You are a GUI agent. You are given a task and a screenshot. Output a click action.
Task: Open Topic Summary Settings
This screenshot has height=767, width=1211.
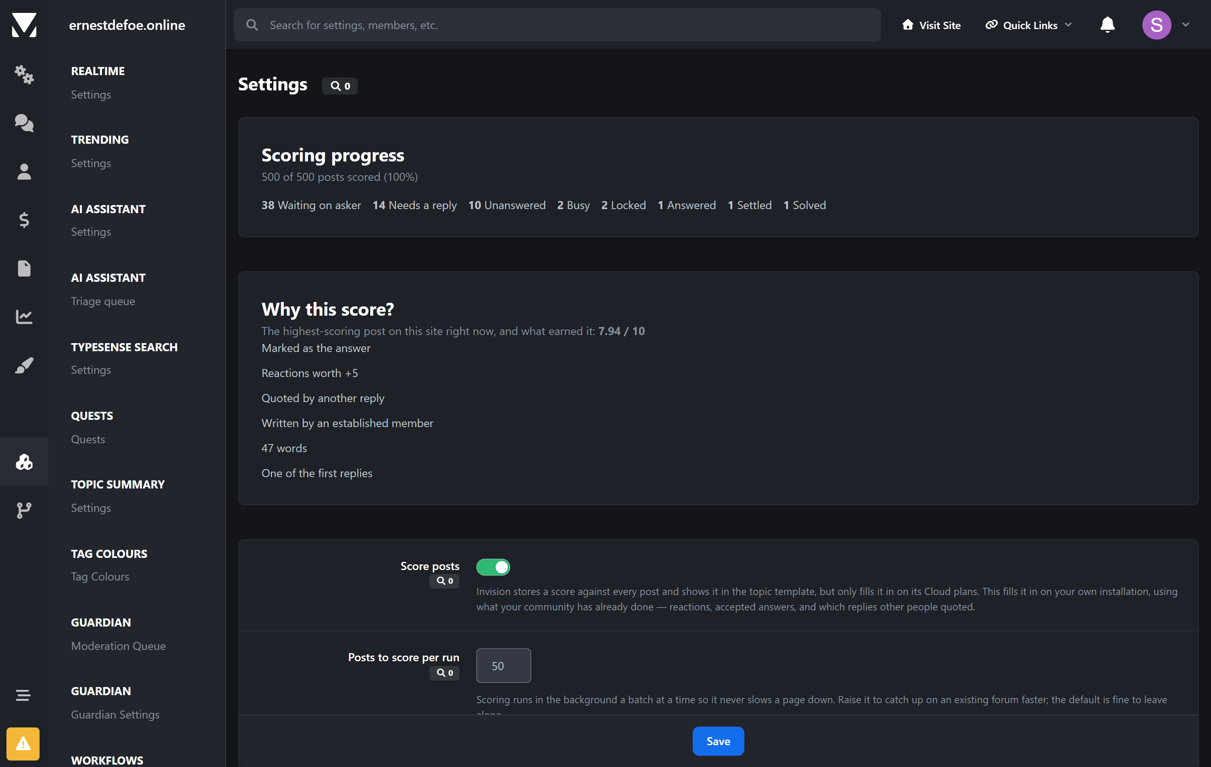pos(91,508)
